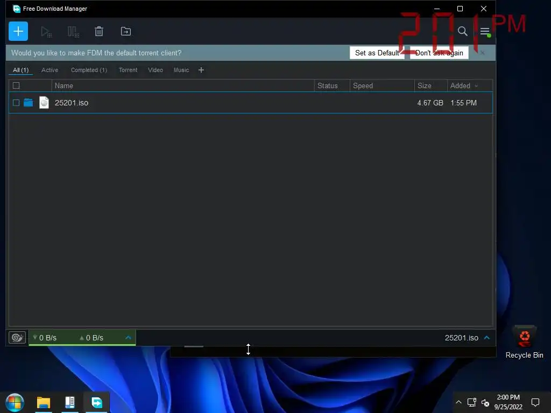Check the 25201.iso row checkbox
The width and height of the screenshot is (551, 413).
(x=16, y=103)
